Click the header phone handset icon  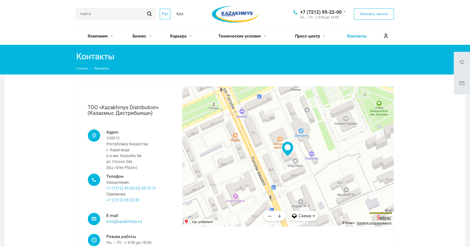[x=295, y=12]
